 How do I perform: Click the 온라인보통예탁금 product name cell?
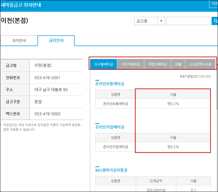[x=116, y=104]
